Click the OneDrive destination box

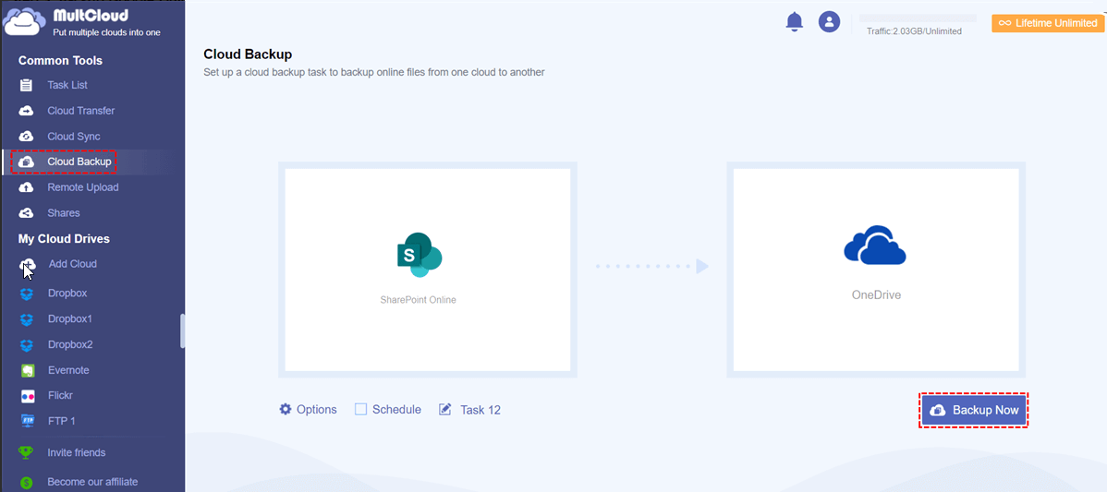point(876,270)
